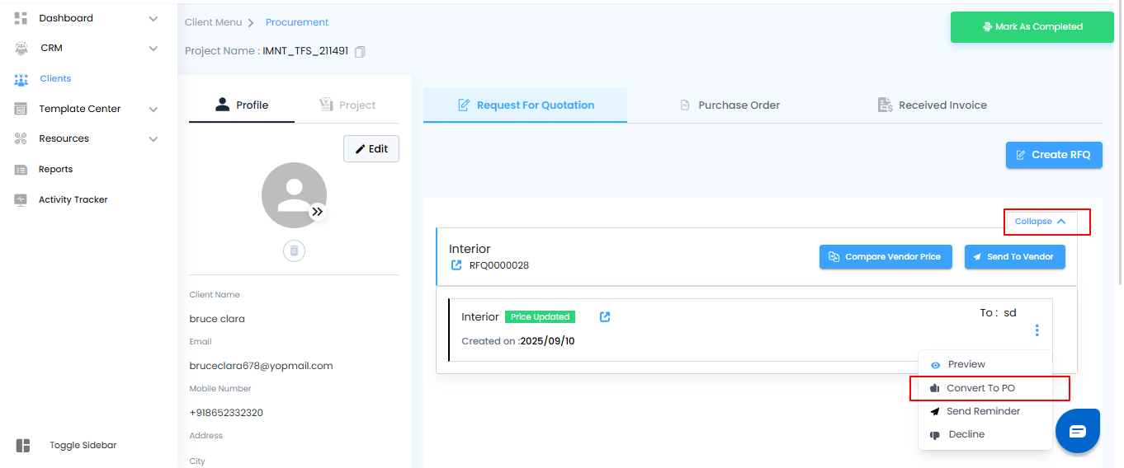The height and width of the screenshot is (468, 1124).
Task: Click the Create RFQ button
Action: click(x=1053, y=155)
